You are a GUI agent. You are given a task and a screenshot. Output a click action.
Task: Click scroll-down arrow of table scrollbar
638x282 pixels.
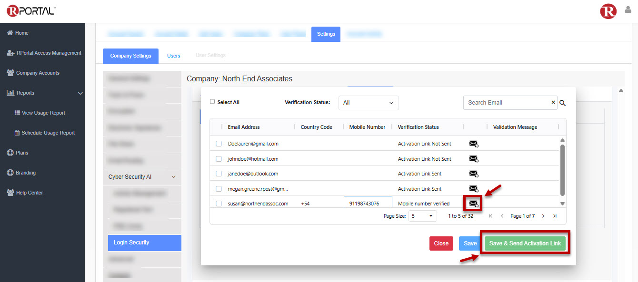pos(562,204)
